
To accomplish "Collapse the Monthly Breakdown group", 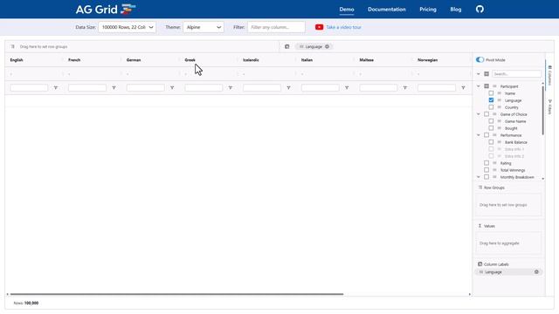I will [479, 177].
